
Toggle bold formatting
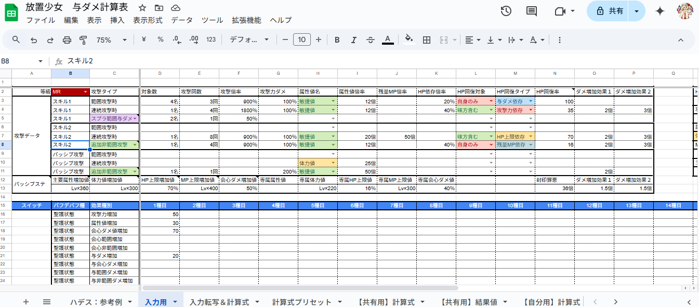coord(337,40)
